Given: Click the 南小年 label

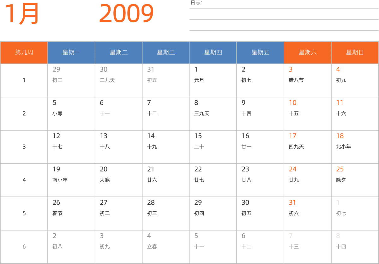Looking at the screenshot, I should tap(60, 180).
